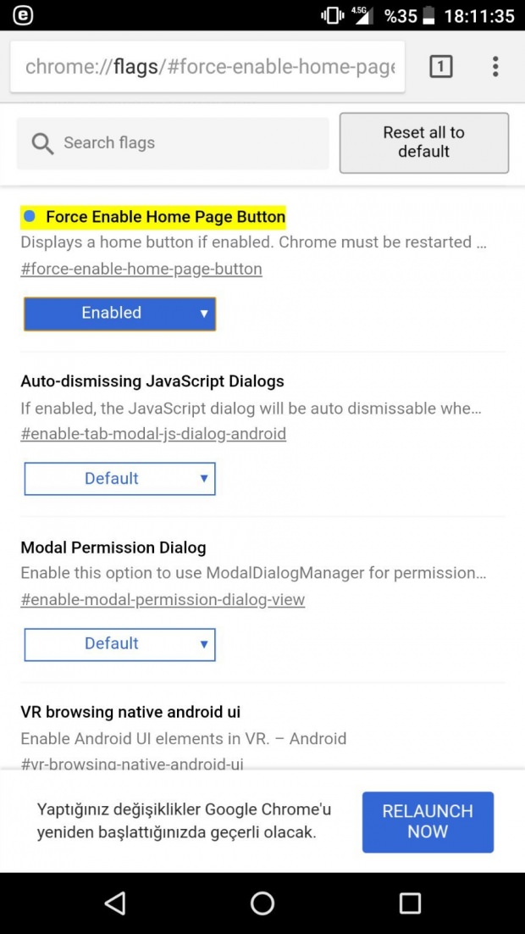Tap the chrome://flags address bar

[x=208, y=67]
